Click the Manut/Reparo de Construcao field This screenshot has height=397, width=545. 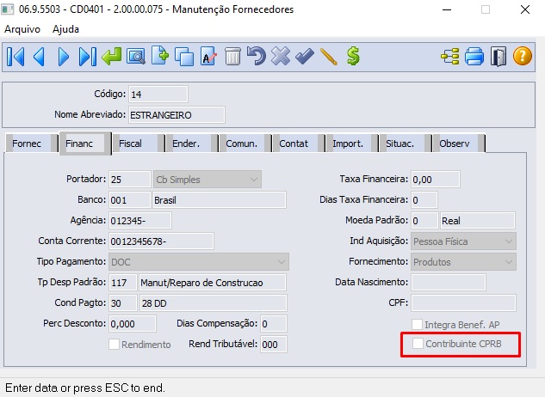click(x=213, y=283)
